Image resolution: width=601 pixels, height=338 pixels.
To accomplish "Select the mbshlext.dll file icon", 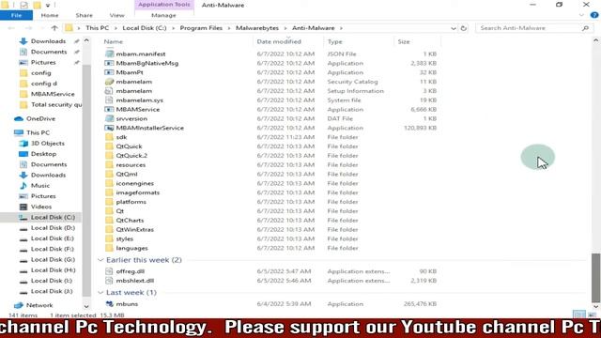I will (109, 281).
